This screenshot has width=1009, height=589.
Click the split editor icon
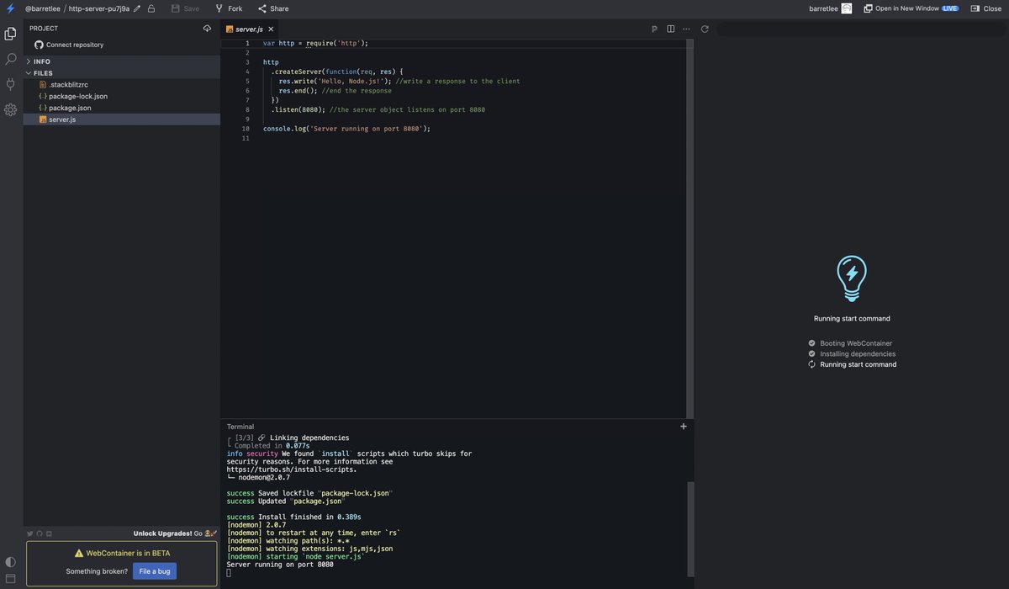[670, 29]
